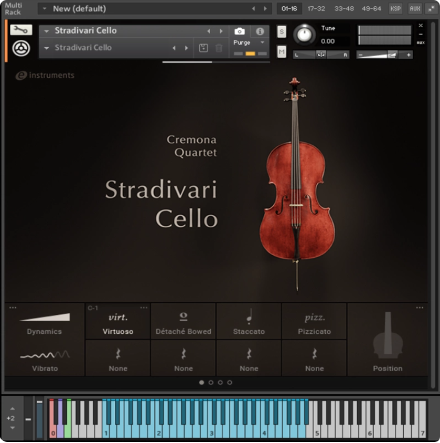Click the Tune value 0.00 field
The width and height of the screenshot is (440, 443).
point(328,41)
